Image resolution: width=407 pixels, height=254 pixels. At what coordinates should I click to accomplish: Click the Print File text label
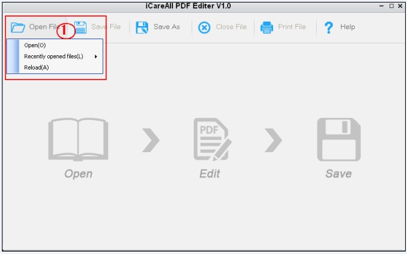pyautogui.click(x=292, y=27)
